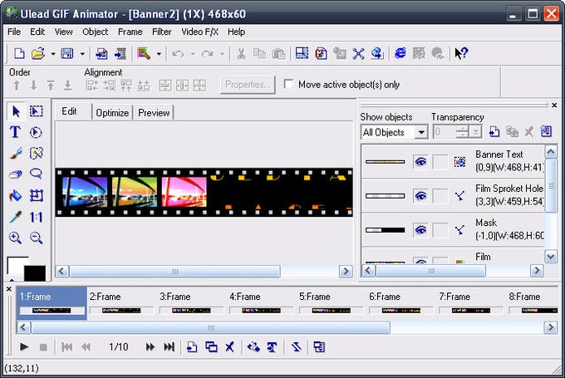Click the Transparency spinner arrows
Image resolution: width=565 pixels, height=378 pixels.
point(462,132)
